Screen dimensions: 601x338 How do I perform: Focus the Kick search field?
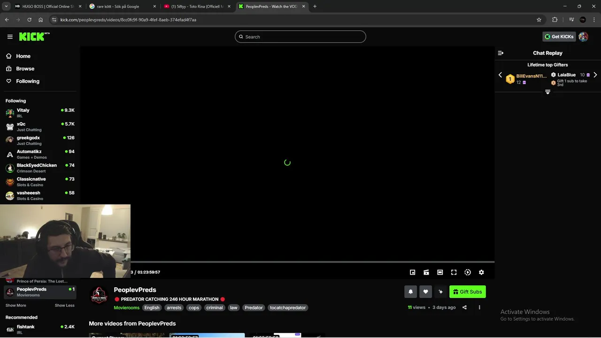pos(300,37)
